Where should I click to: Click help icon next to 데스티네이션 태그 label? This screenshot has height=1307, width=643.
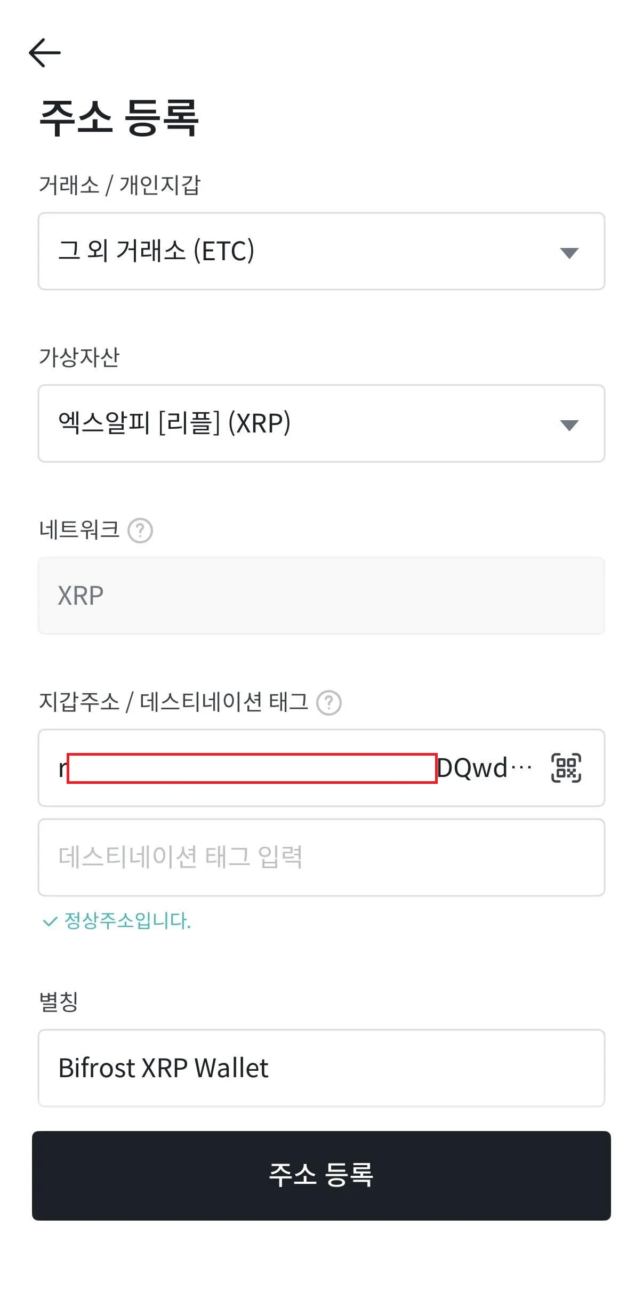point(329,703)
